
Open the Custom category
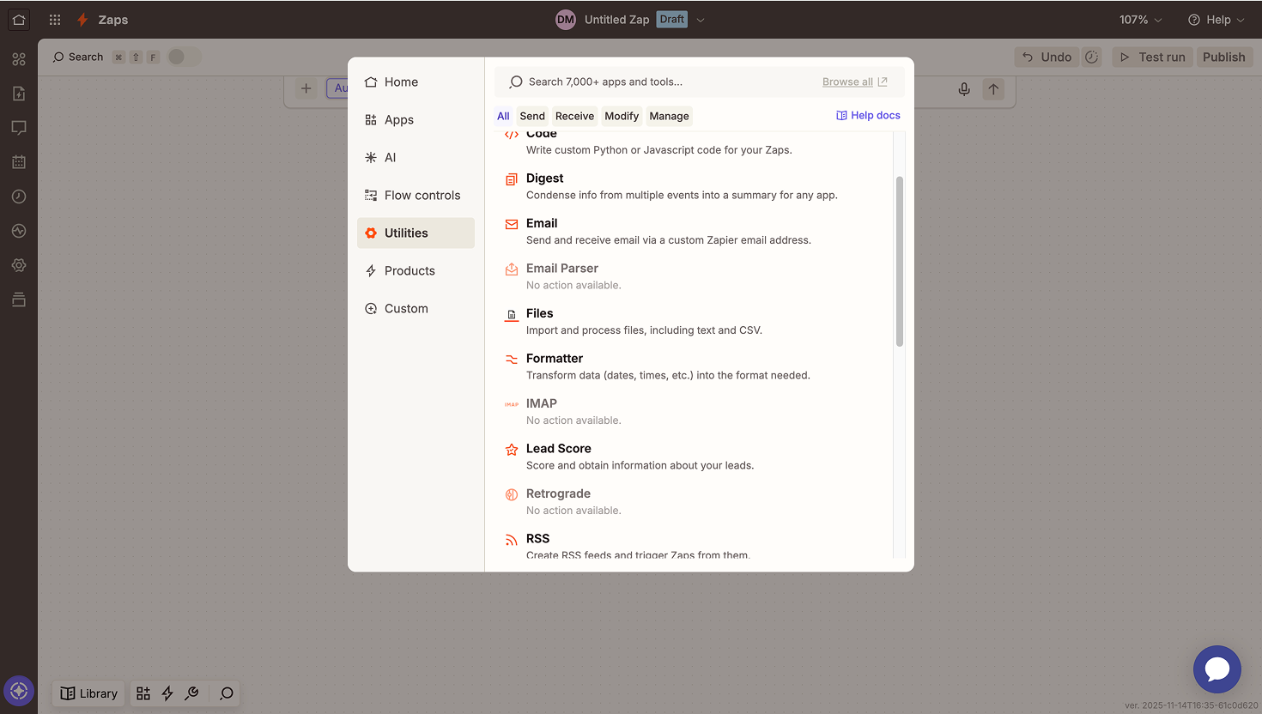[416, 309]
